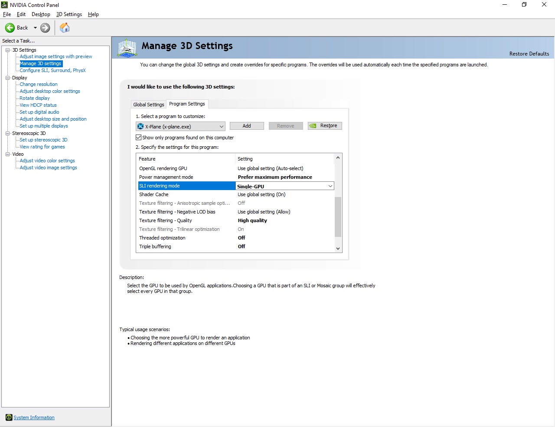The width and height of the screenshot is (555, 427).
Task: Open Set up stereoscopic 3D task
Action: [x=43, y=140]
